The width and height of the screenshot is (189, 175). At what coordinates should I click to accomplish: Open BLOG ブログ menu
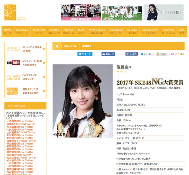[81, 31]
